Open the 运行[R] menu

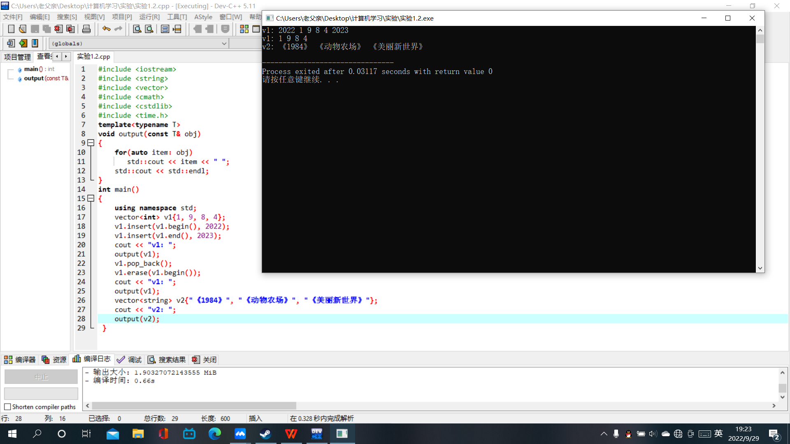pos(149,17)
